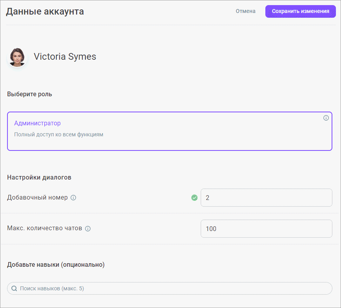341x308 pixels.
Task: Click the green checkmark validation icon
Action: coord(194,198)
